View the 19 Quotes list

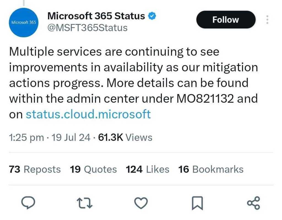(x=93, y=169)
